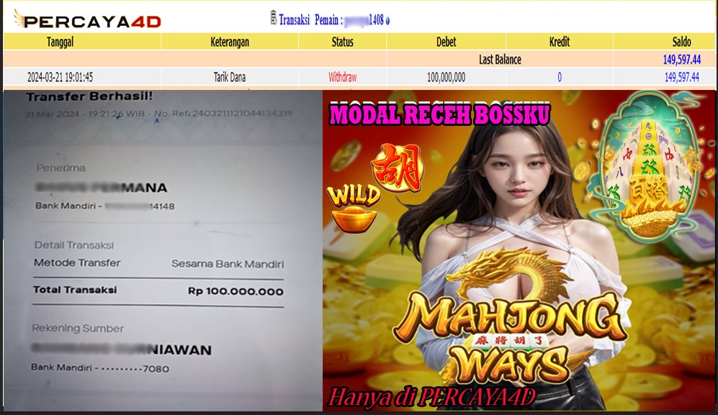Screen dimensions: 718x415
Task: Sort by the Saldo column header
Action: (x=681, y=42)
